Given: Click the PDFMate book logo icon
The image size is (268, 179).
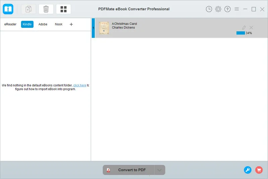Looking at the screenshot, I should (x=8, y=9).
